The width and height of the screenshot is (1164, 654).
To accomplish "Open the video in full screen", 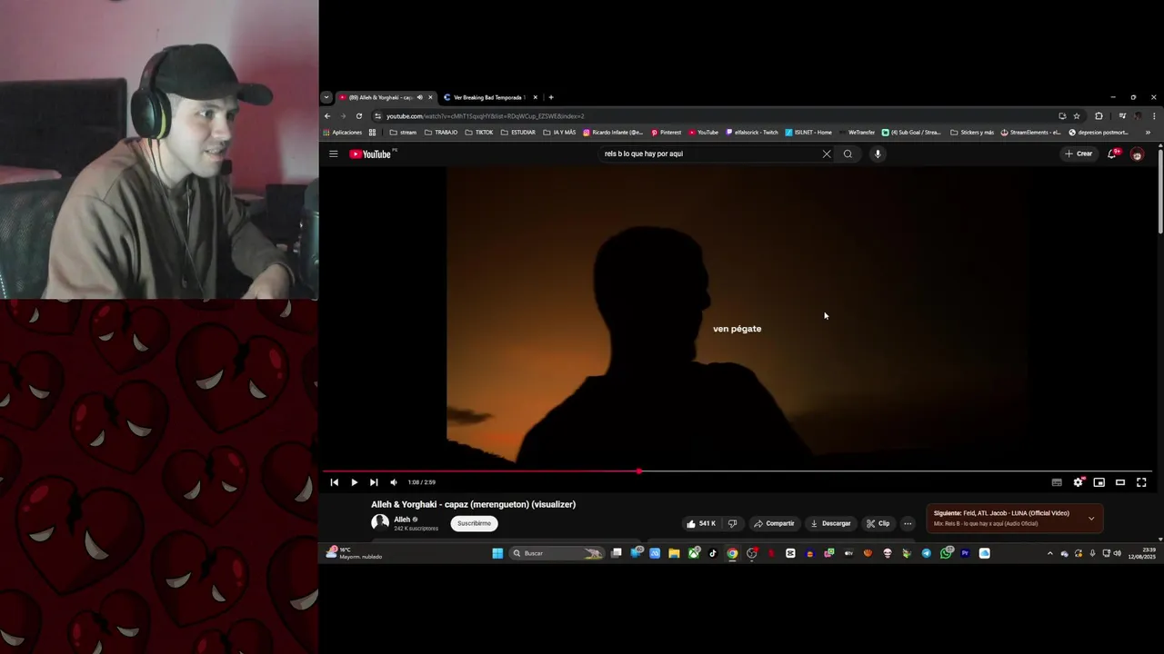I will click(x=1141, y=482).
